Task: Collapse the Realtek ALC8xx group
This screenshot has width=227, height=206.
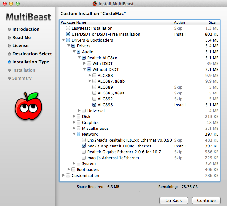Action: (79, 58)
